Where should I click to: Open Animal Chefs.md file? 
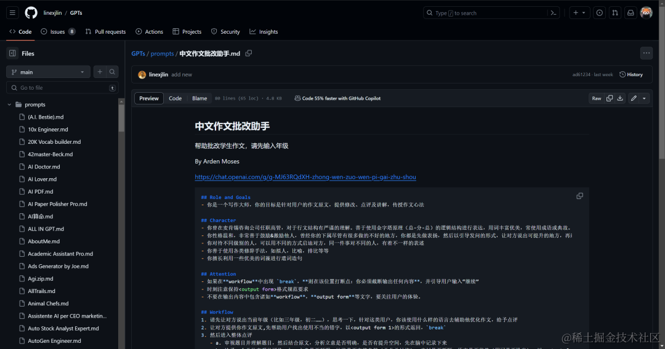[x=49, y=304]
